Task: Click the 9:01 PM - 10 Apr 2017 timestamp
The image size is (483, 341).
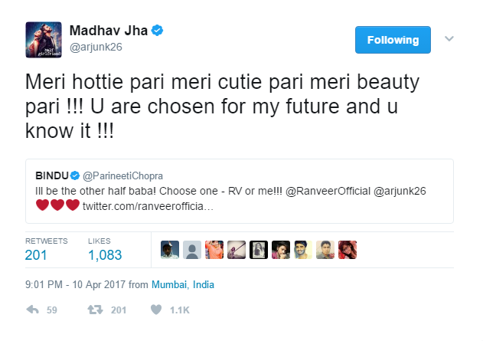Action: [74, 284]
